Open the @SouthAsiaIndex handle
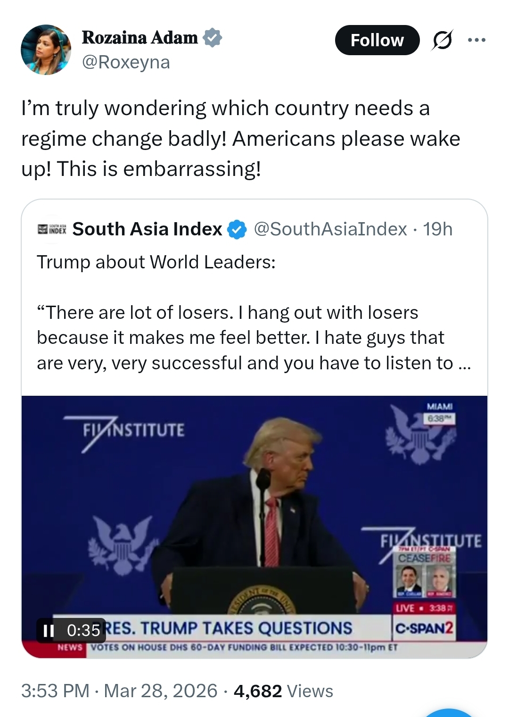509x717 pixels. [330, 229]
